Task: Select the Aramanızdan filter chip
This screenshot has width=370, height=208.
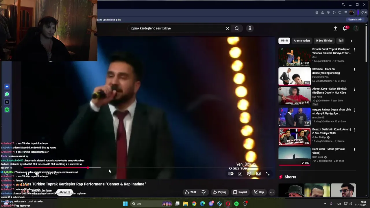Action: (x=302, y=41)
